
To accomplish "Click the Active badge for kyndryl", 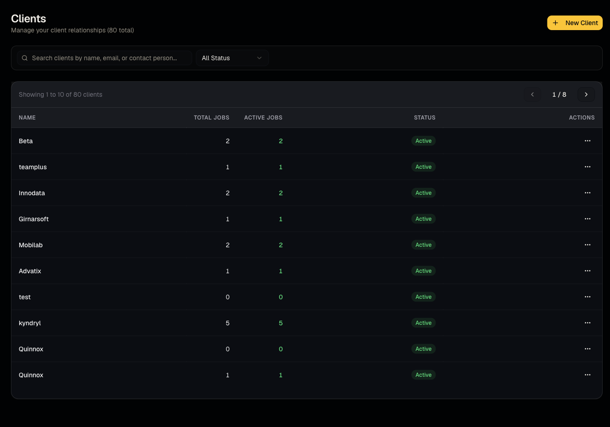I will click(424, 323).
